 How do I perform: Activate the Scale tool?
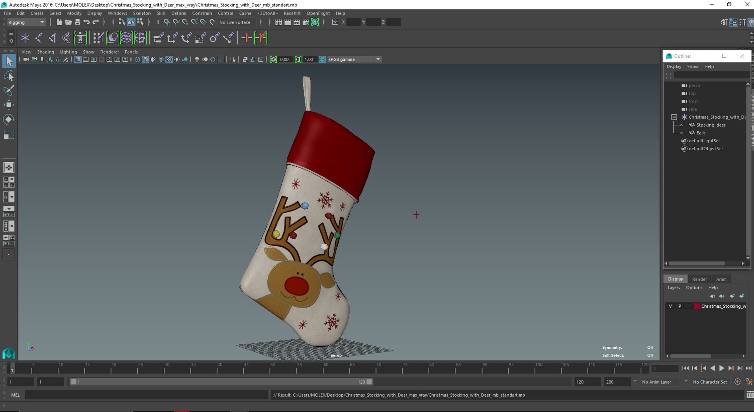(9, 134)
